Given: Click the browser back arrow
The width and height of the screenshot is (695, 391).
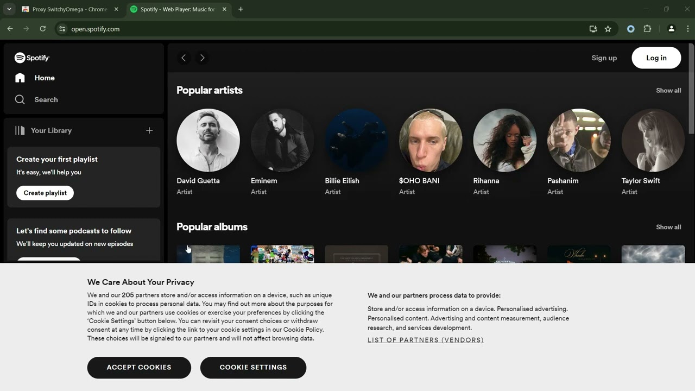Looking at the screenshot, I should (10, 29).
